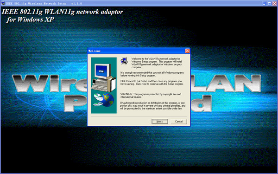278x174 pixels.
Task: Cancel the WLAN11g setup wizard
Action: [179, 122]
